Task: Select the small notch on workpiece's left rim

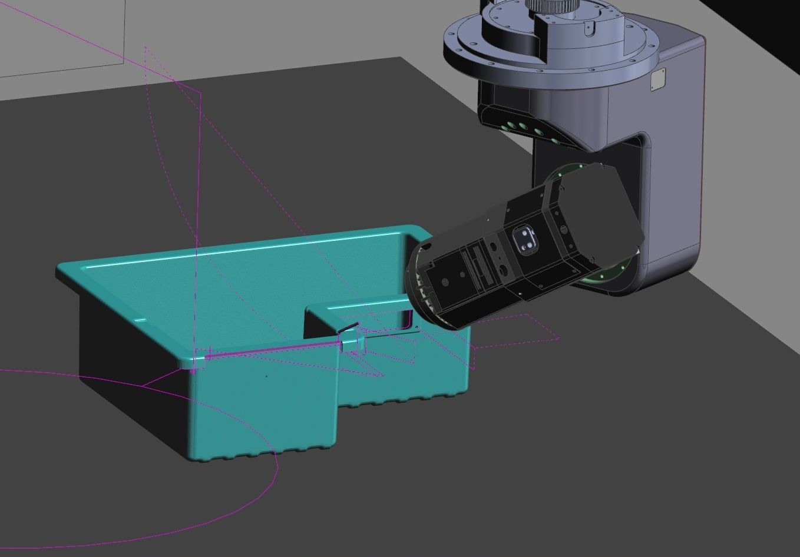Action: 140,321
